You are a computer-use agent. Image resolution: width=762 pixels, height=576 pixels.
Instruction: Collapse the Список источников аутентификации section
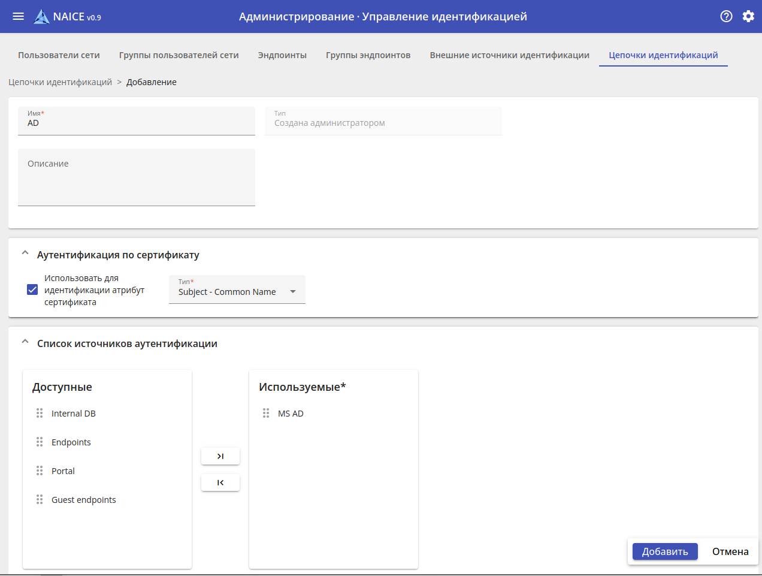(x=25, y=342)
